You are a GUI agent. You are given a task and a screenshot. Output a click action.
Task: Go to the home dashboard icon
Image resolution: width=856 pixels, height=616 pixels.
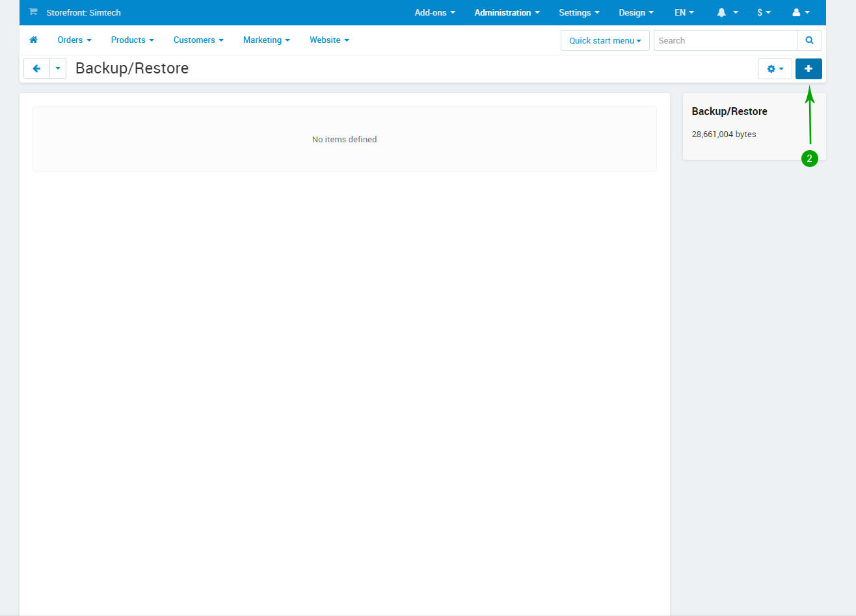[34, 40]
